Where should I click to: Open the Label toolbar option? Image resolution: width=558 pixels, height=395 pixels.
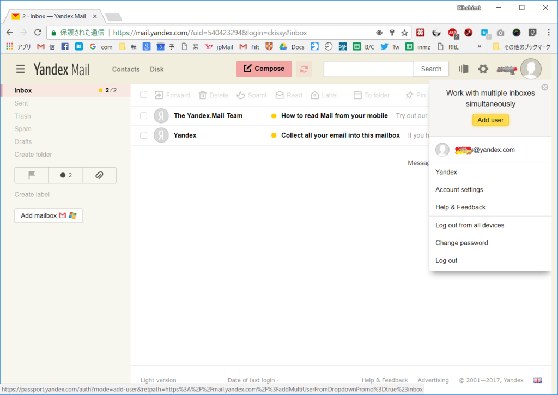click(324, 95)
